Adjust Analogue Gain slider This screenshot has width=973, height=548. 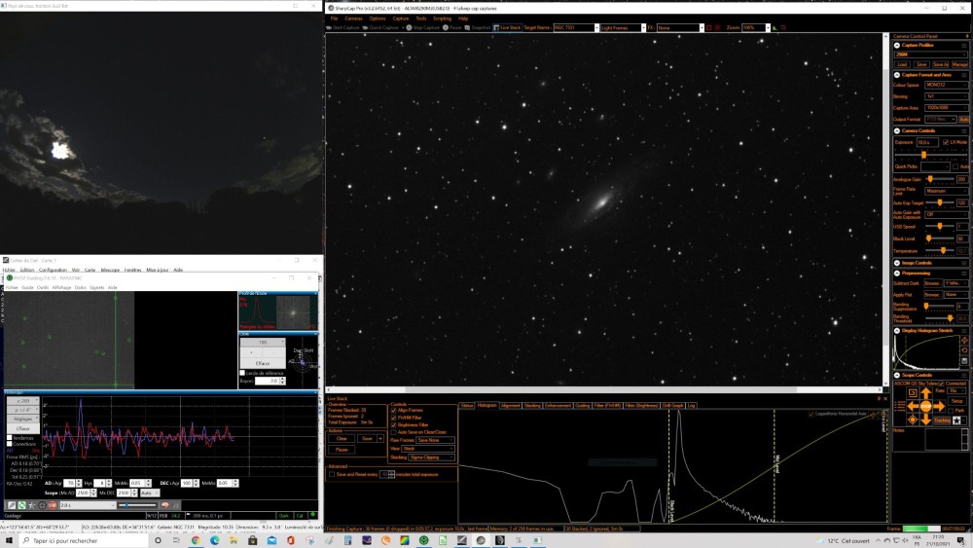coord(940,179)
